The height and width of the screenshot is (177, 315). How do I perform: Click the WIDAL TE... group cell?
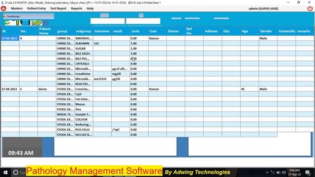[x=65, y=115]
